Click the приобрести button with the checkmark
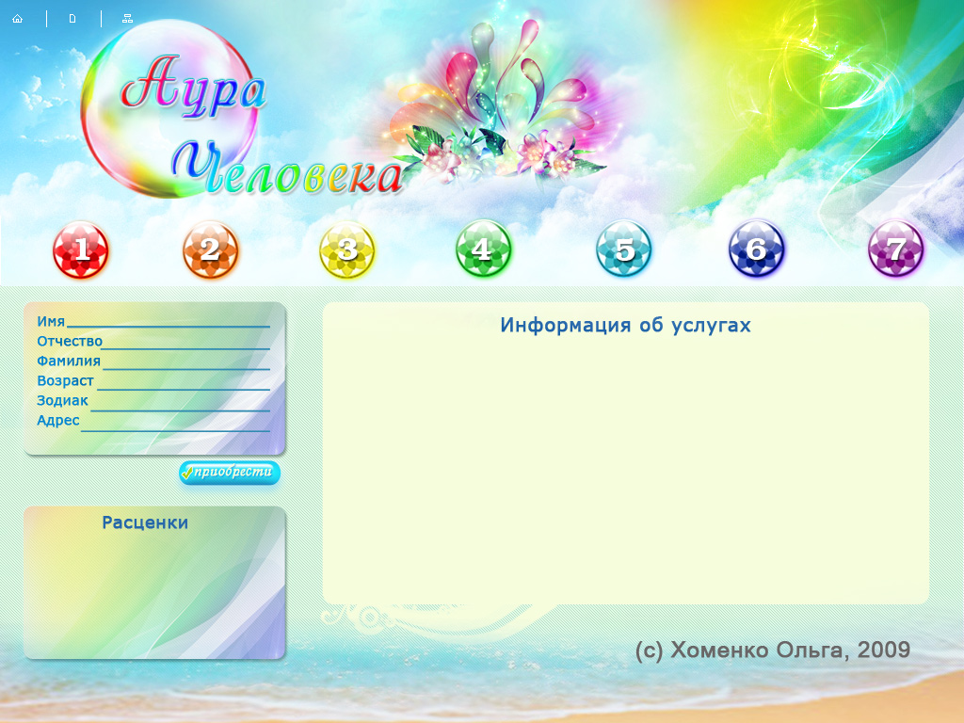This screenshot has width=964, height=723. point(229,474)
